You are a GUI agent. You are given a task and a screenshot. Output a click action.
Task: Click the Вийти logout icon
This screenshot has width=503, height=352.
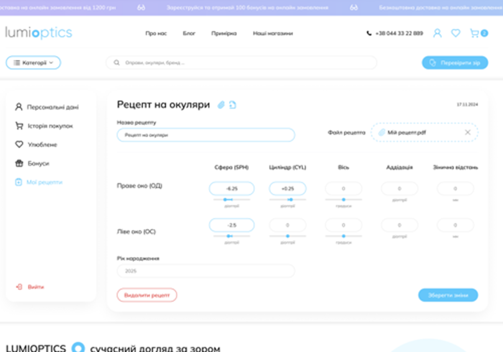(x=18, y=287)
